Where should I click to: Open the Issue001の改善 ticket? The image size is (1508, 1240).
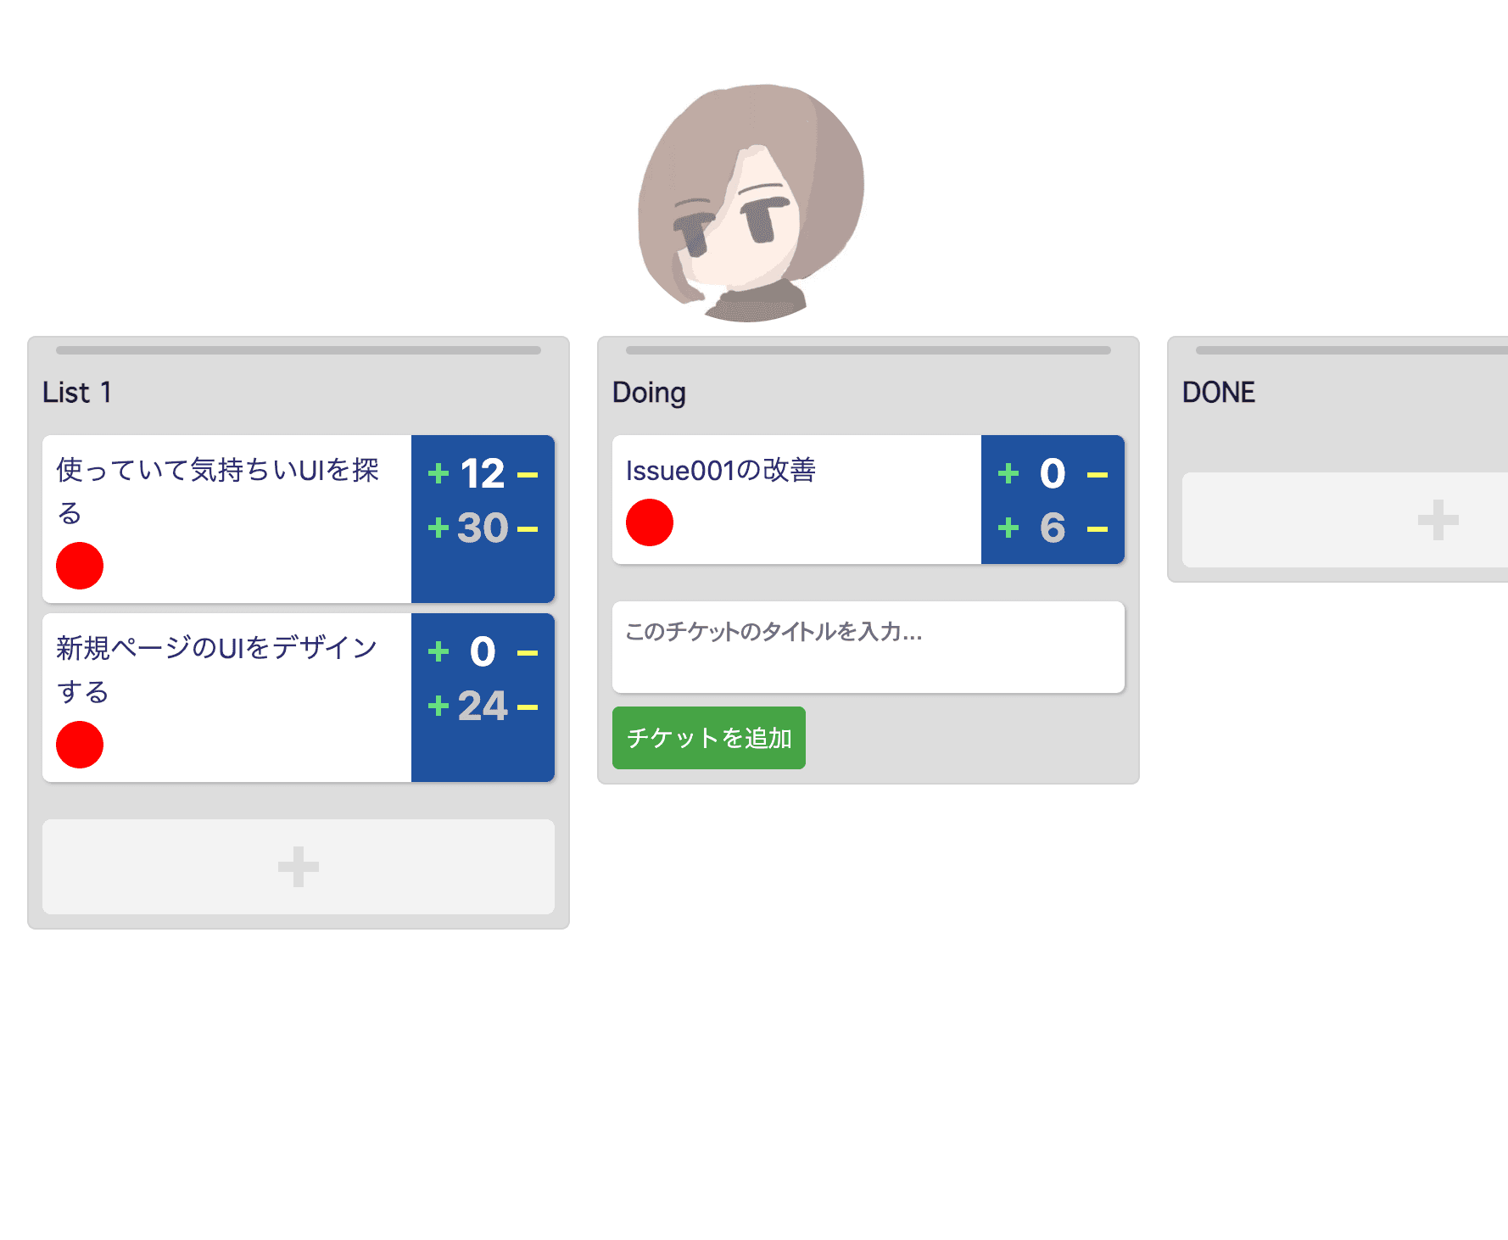797,500
